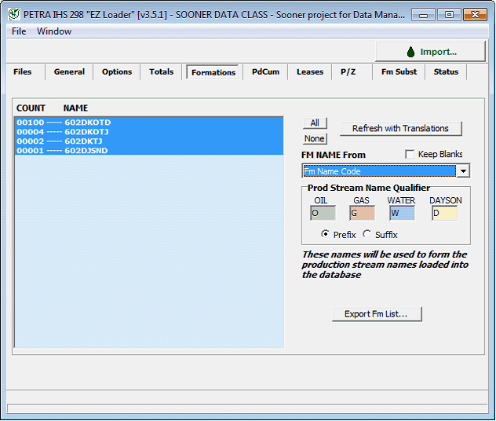
Task: Switch to the PdCum tab
Action: (265, 72)
